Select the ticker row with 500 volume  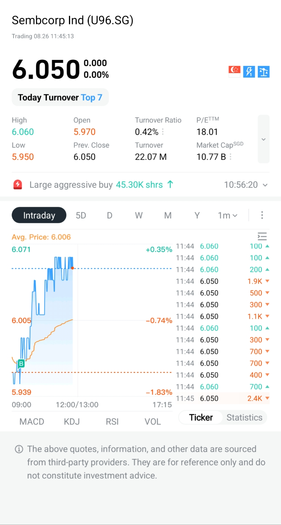point(223,293)
